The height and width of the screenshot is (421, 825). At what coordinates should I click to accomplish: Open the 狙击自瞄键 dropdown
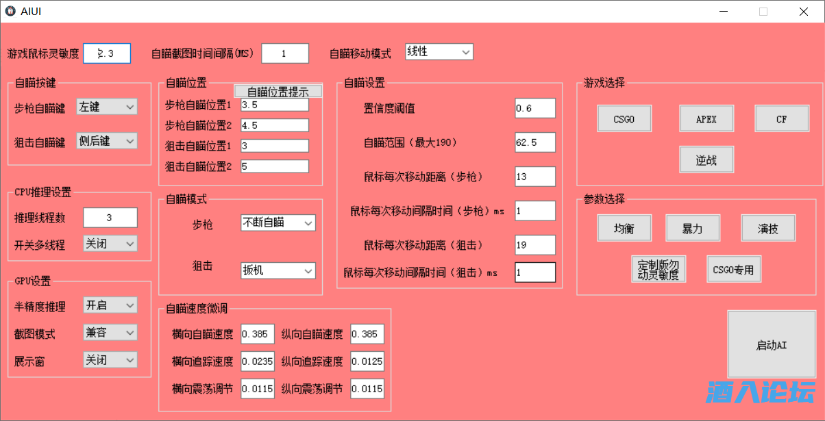pos(107,141)
